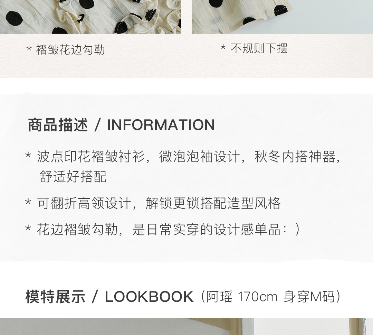Click the caption 褶皱花边勾勒
The height and width of the screenshot is (335, 373).
(70, 50)
